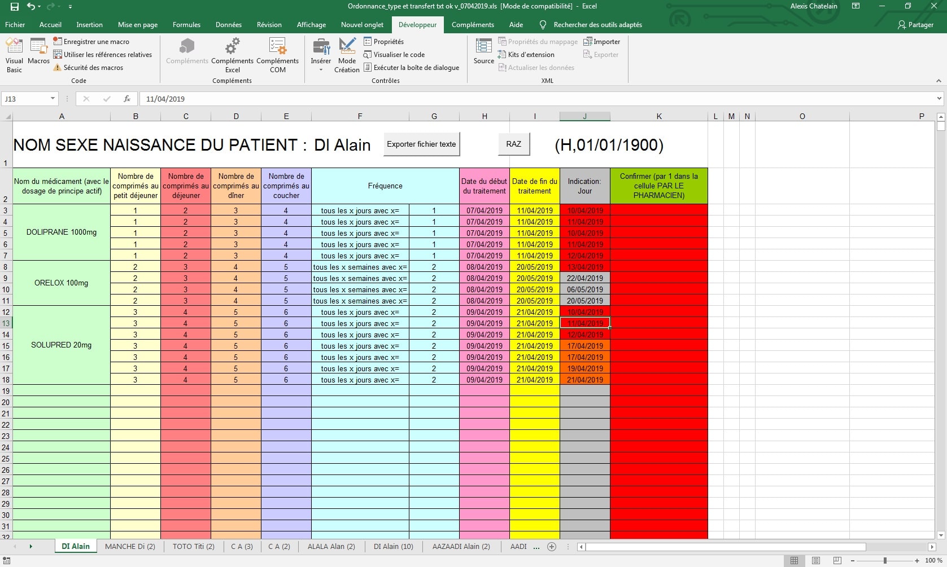947x567 pixels.
Task: Open Compléments COM add-ins
Action: (x=277, y=55)
